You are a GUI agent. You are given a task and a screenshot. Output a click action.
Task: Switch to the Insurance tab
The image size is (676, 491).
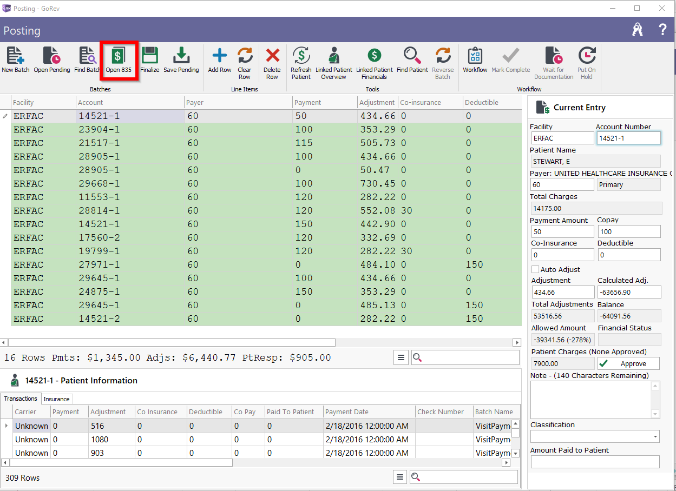tap(56, 399)
